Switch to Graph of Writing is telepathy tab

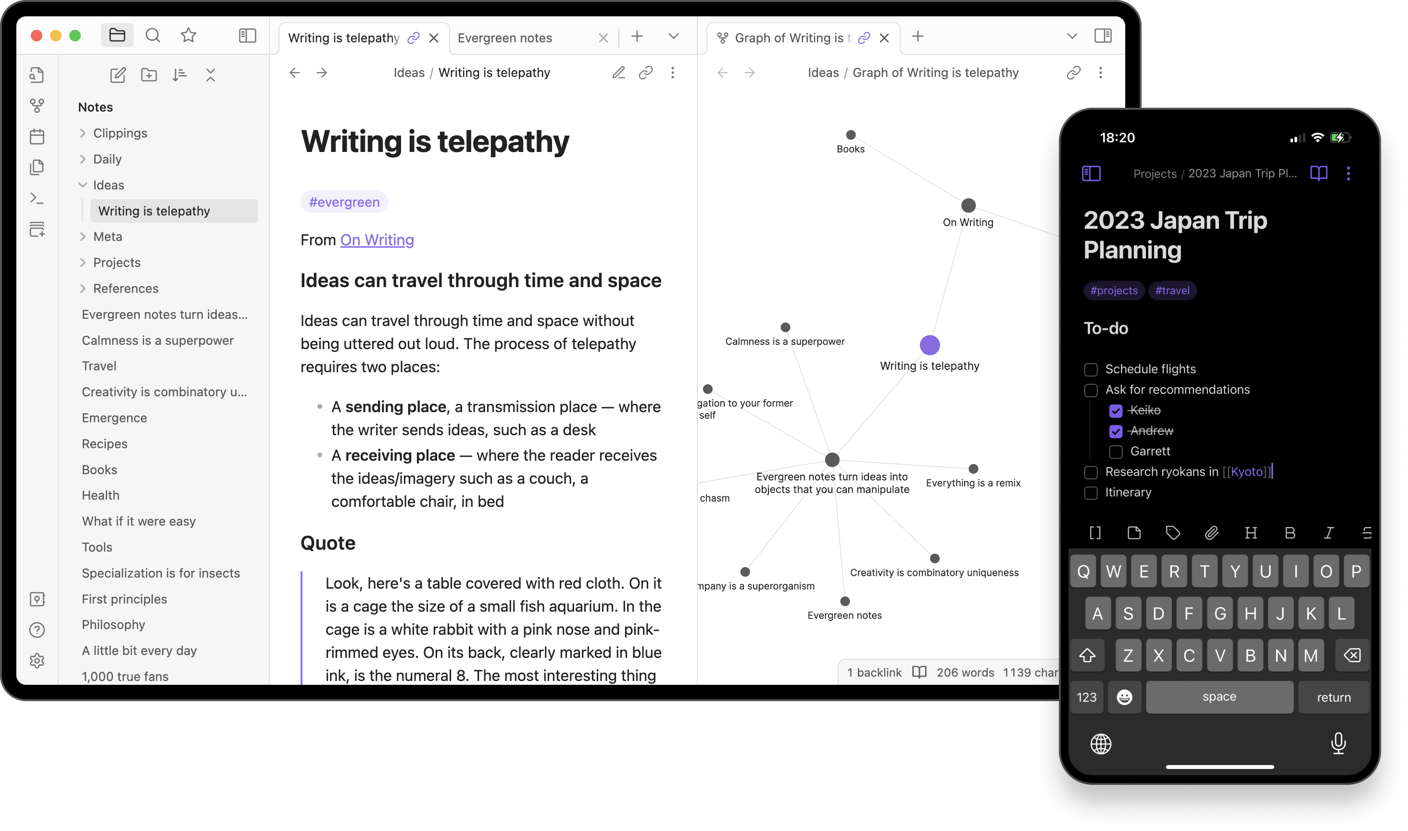(791, 37)
